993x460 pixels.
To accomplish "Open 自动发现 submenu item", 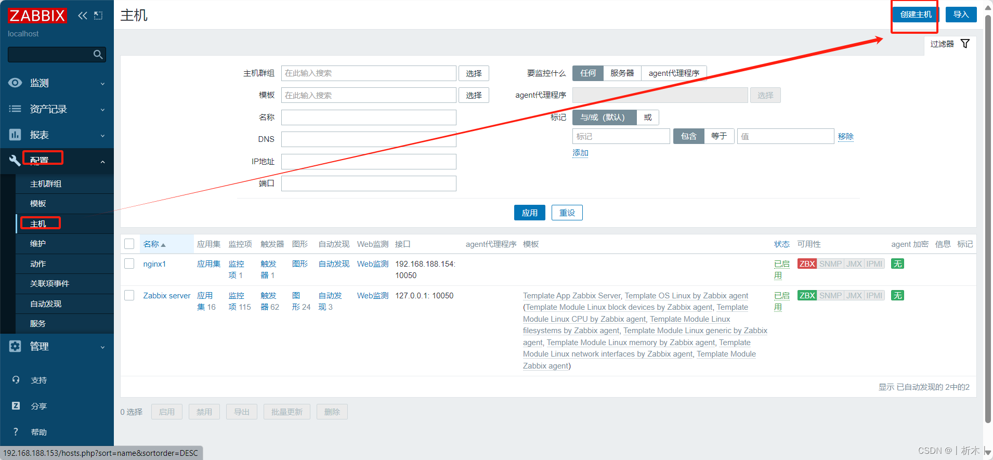I will click(x=64, y=304).
